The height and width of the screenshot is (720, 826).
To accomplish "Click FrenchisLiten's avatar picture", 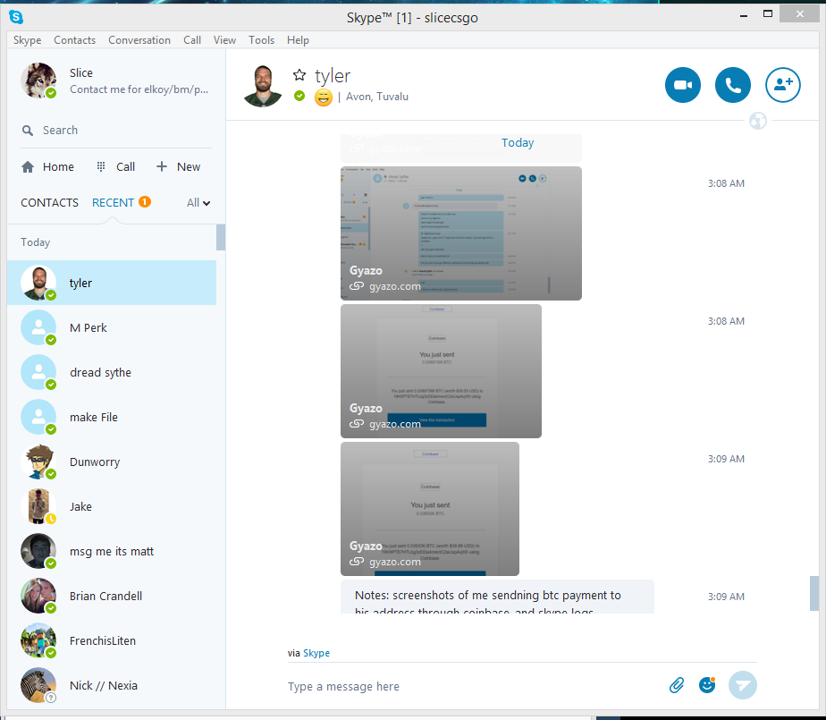I will click(x=38, y=641).
